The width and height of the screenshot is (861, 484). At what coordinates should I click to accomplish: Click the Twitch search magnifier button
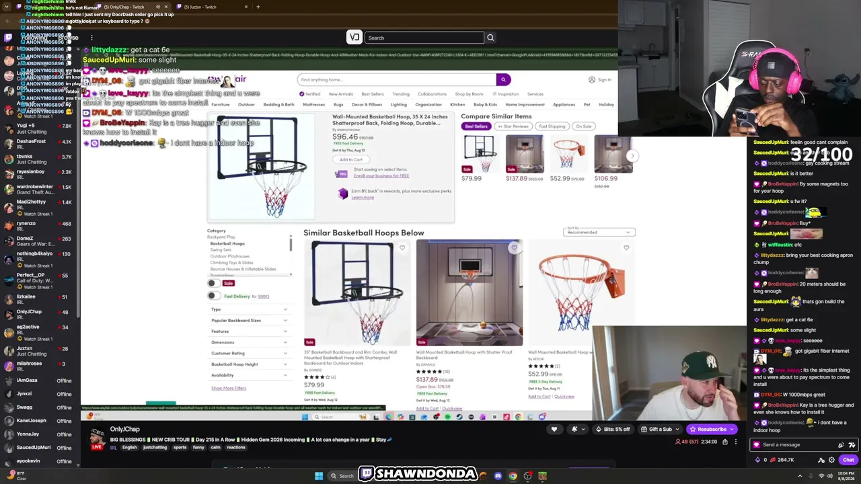coord(490,38)
